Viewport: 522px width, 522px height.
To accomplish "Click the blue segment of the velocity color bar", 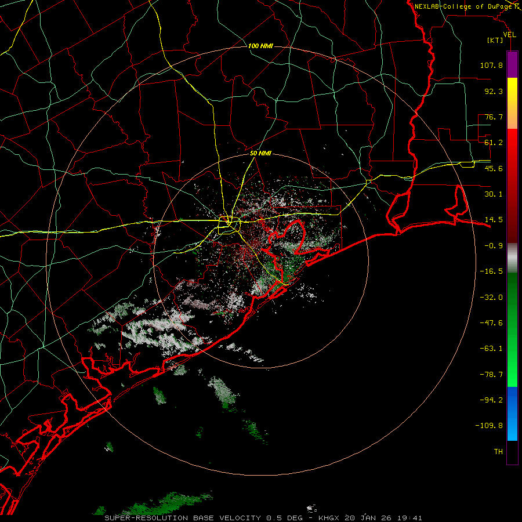I will 512,414.
